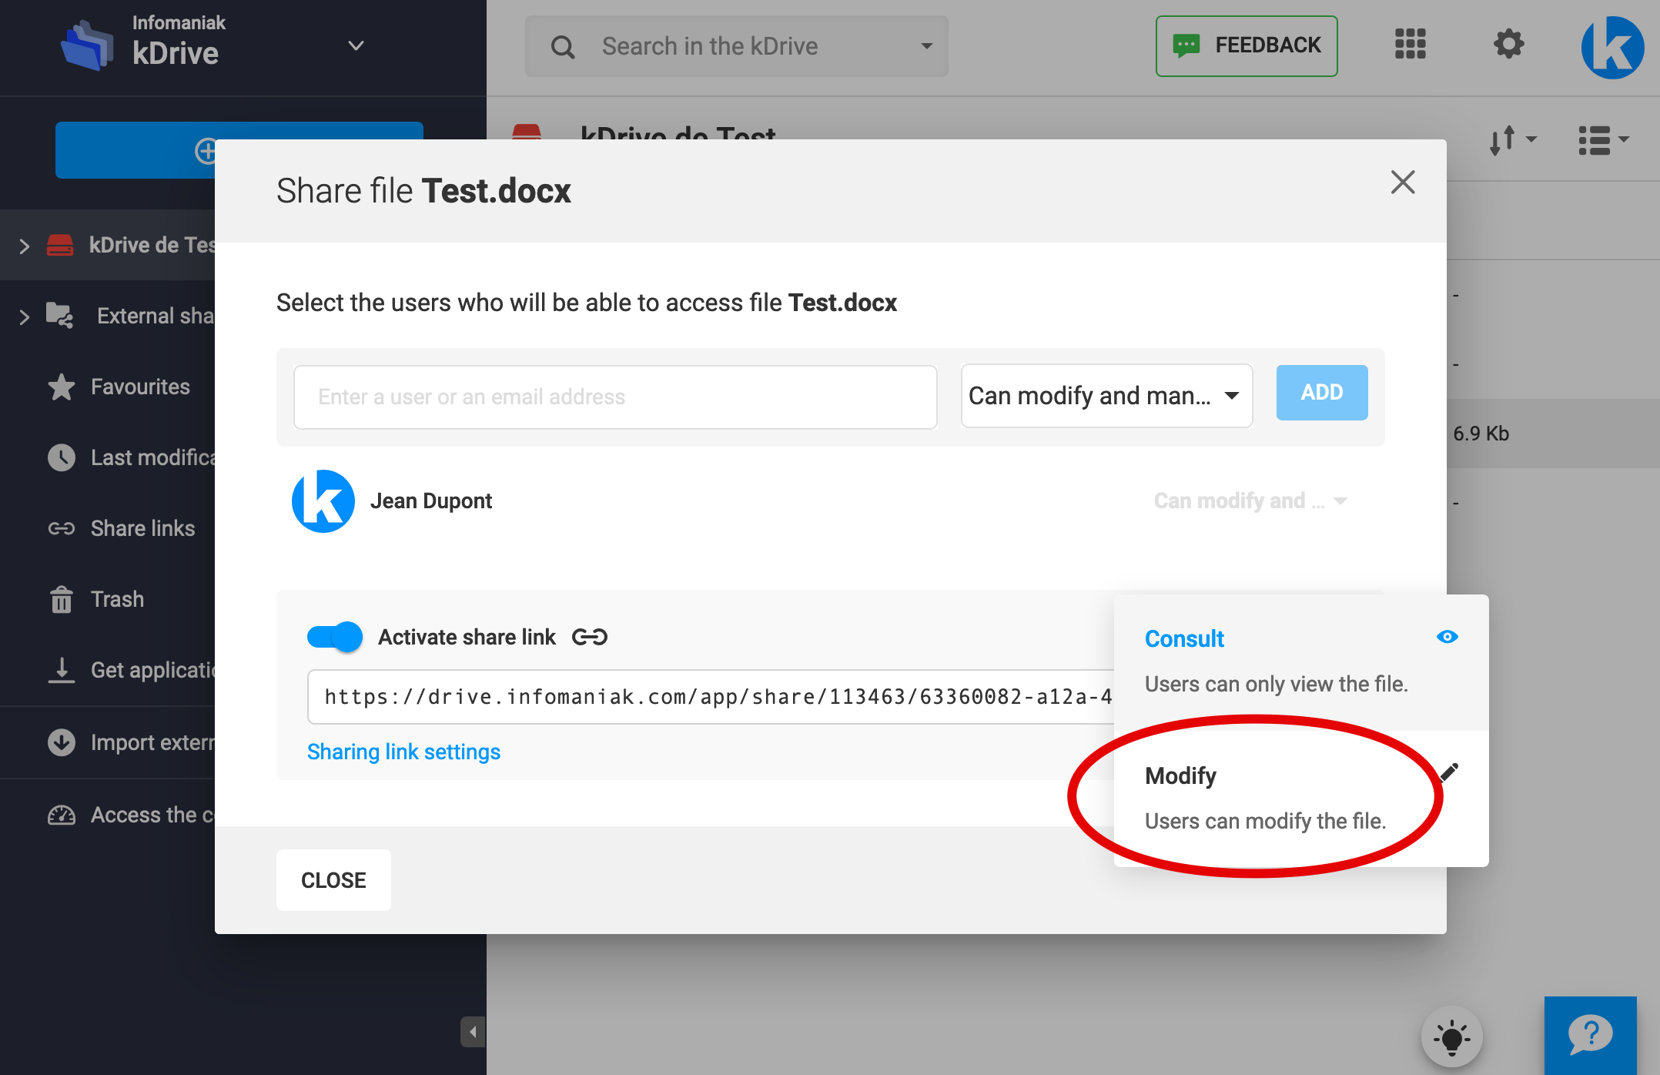Open the apps grid icon
Viewport: 1660px width, 1075px height.
(x=1410, y=45)
